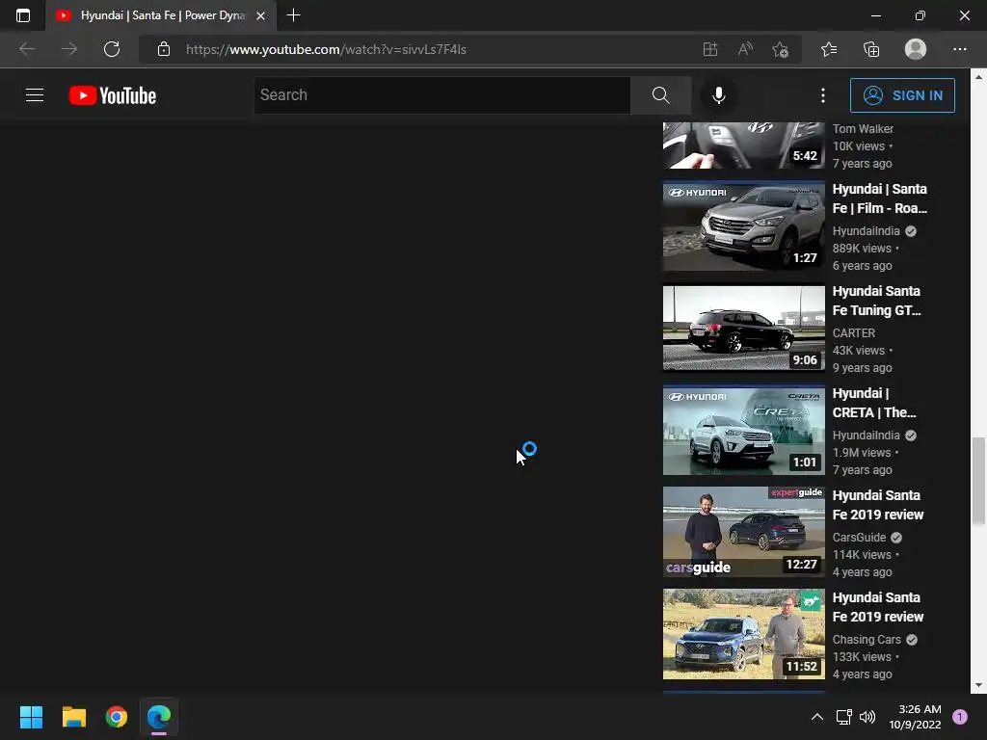The image size is (987, 740).
Task: Click the Chasing Cars 'Hyundai Santa Fe 2019 review' title
Action: (877, 607)
